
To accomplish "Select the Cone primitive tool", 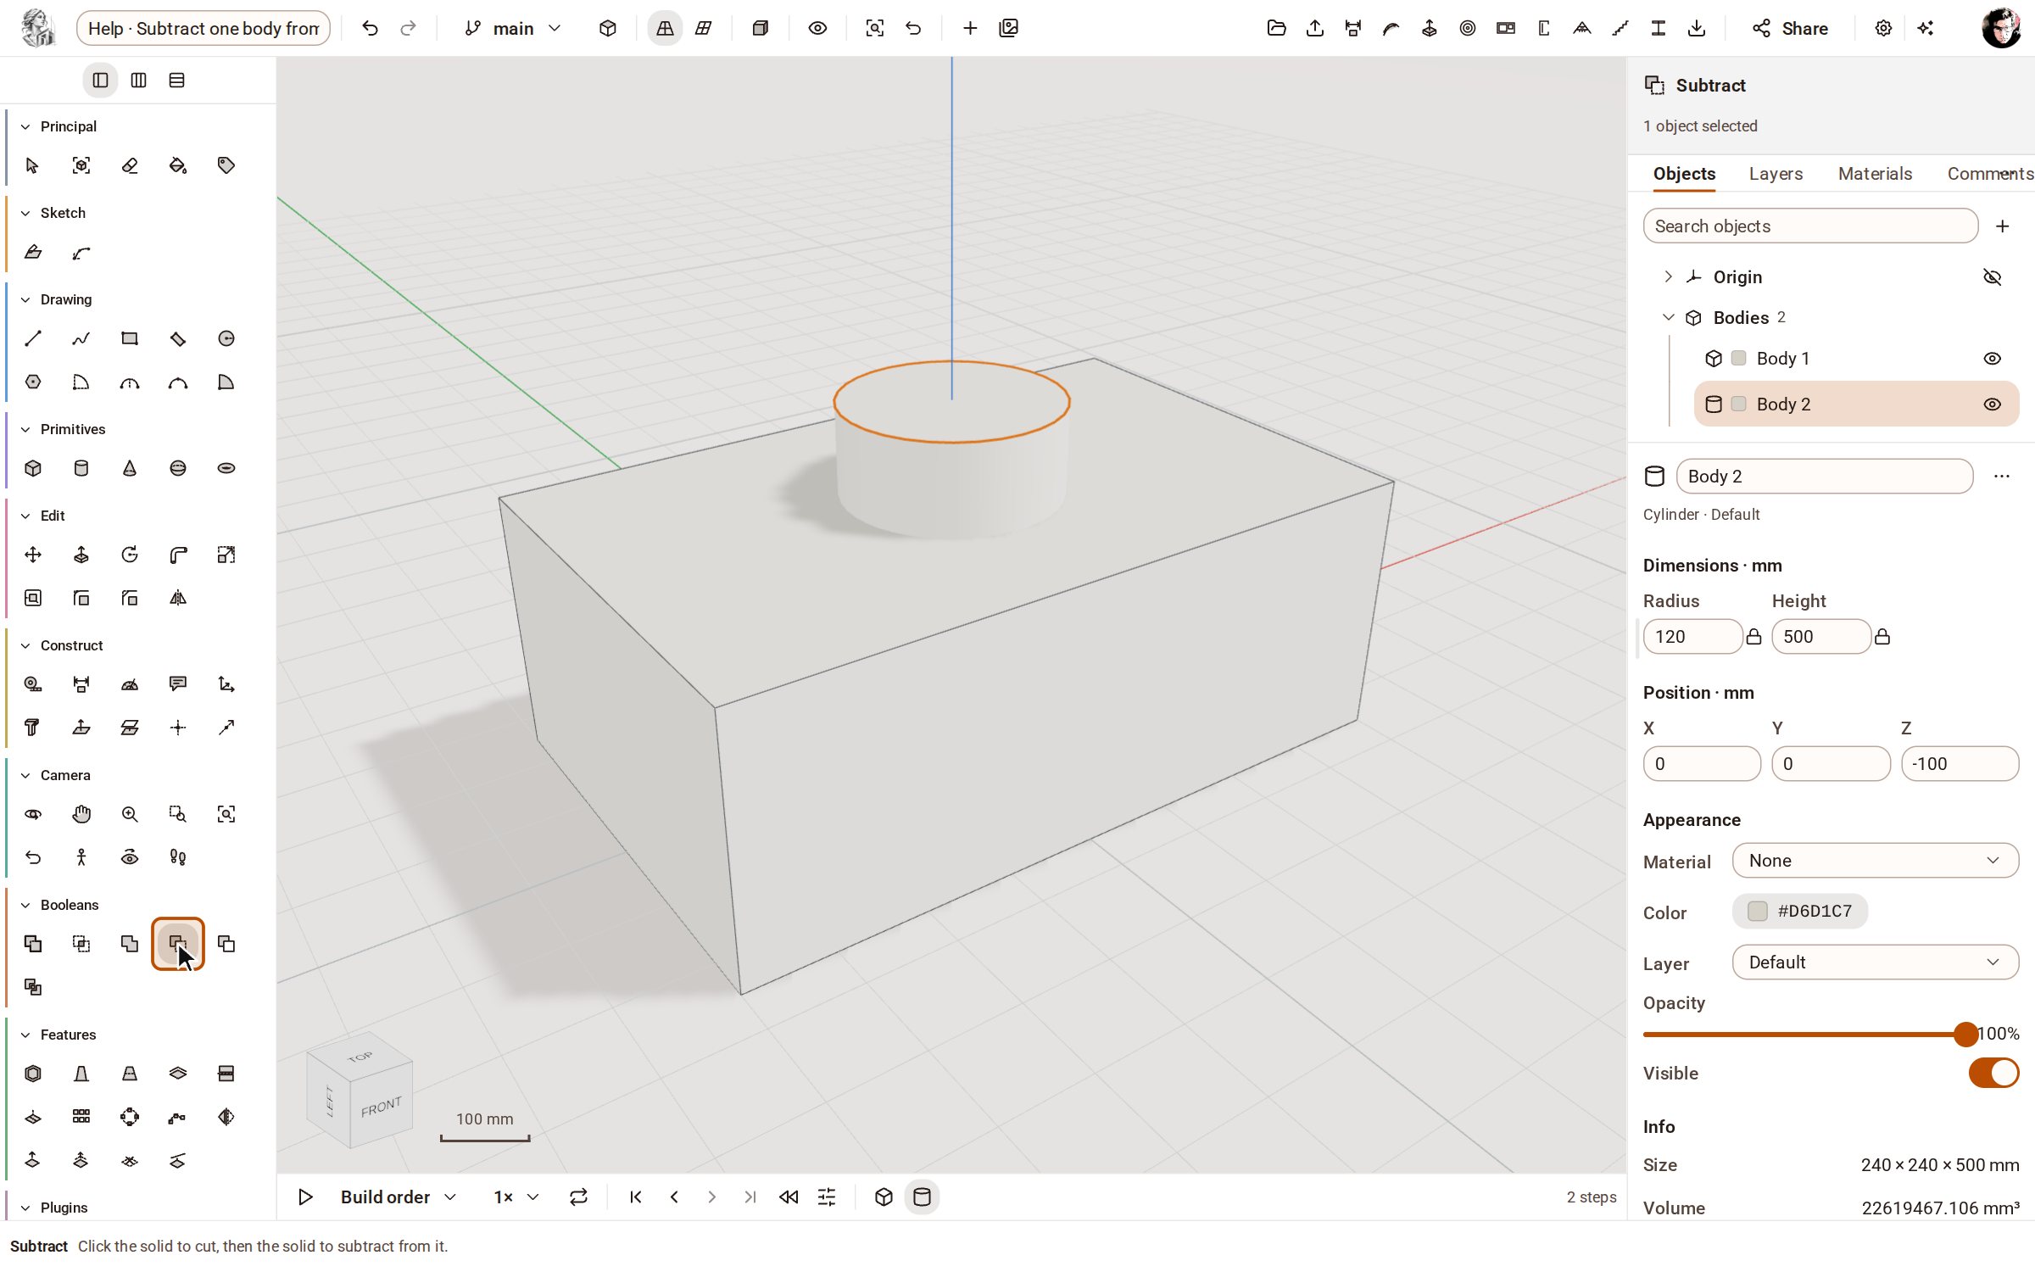I will click(x=130, y=468).
